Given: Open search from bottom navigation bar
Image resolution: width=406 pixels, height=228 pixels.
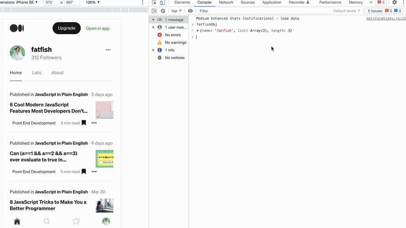Looking at the screenshot, I should click(x=46, y=221).
